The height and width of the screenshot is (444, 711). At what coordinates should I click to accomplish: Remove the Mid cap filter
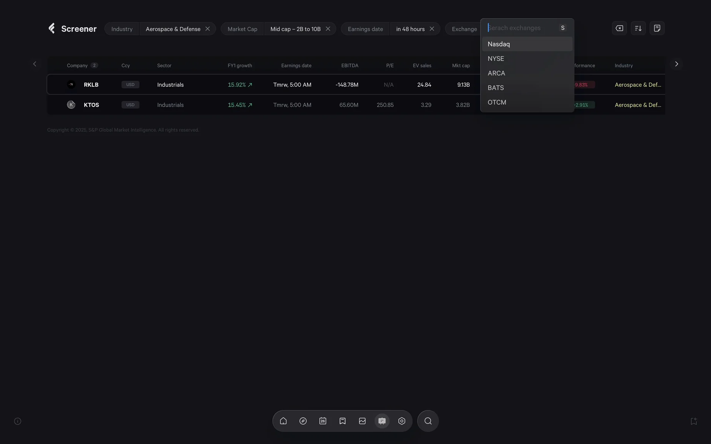[328, 29]
